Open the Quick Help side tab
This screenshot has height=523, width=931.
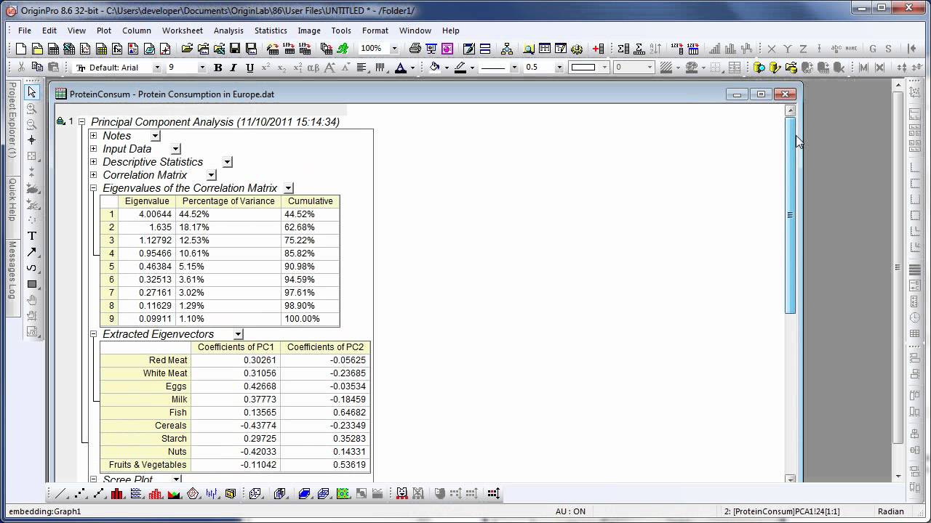(12, 199)
